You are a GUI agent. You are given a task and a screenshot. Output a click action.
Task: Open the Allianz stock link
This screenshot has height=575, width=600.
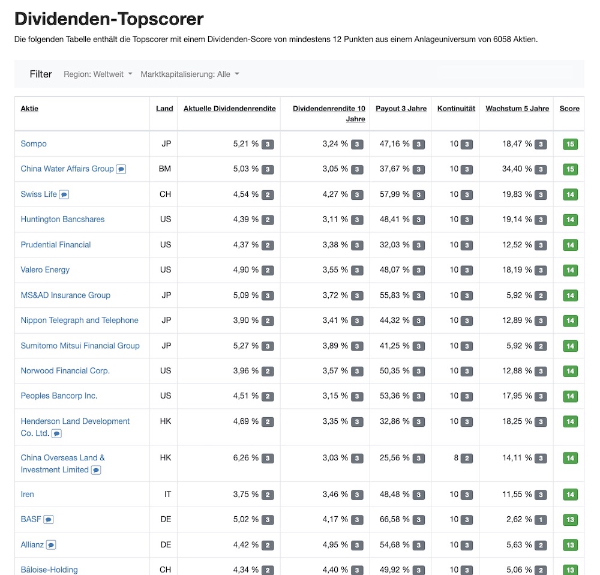point(32,545)
